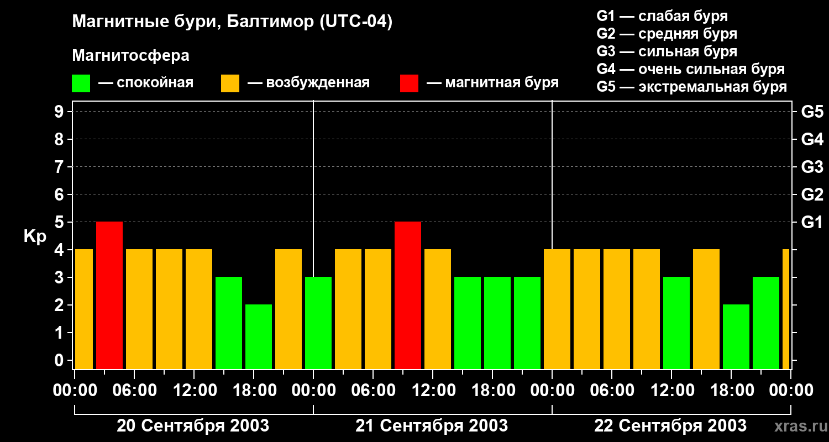Select the yellow bar straddling midnight into 22 Сентября
The width and height of the screenshot is (829, 442).
(557, 309)
